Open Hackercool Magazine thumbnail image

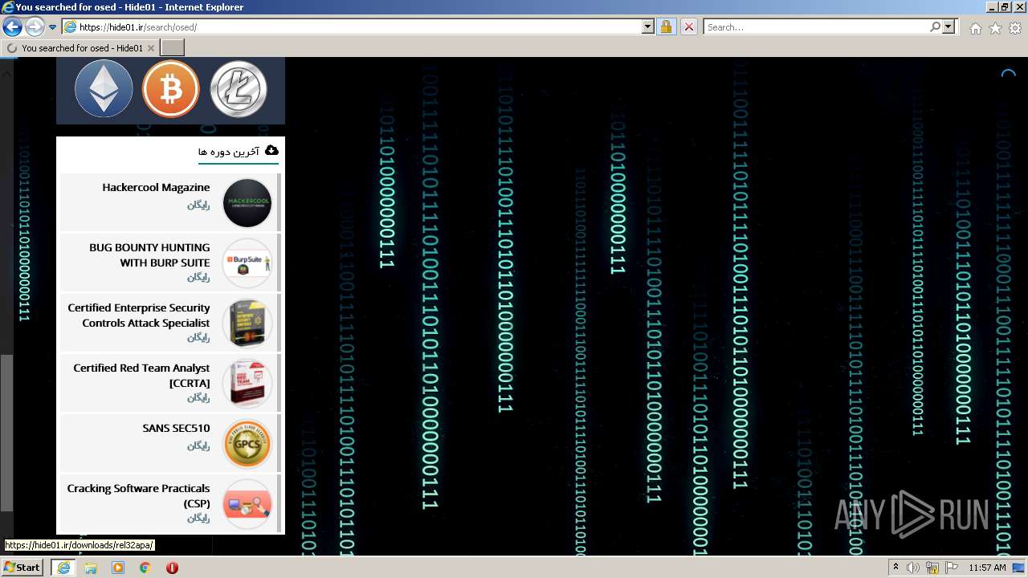coord(247,203)
